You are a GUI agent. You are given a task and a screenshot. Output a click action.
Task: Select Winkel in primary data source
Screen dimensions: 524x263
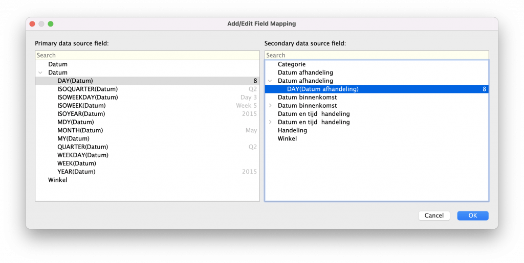(58, 180)
